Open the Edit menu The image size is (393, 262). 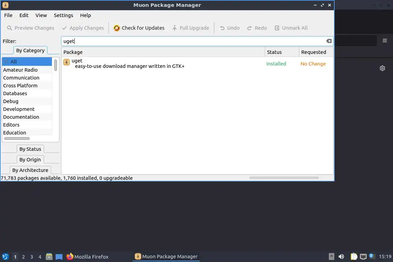click(24, 15)
